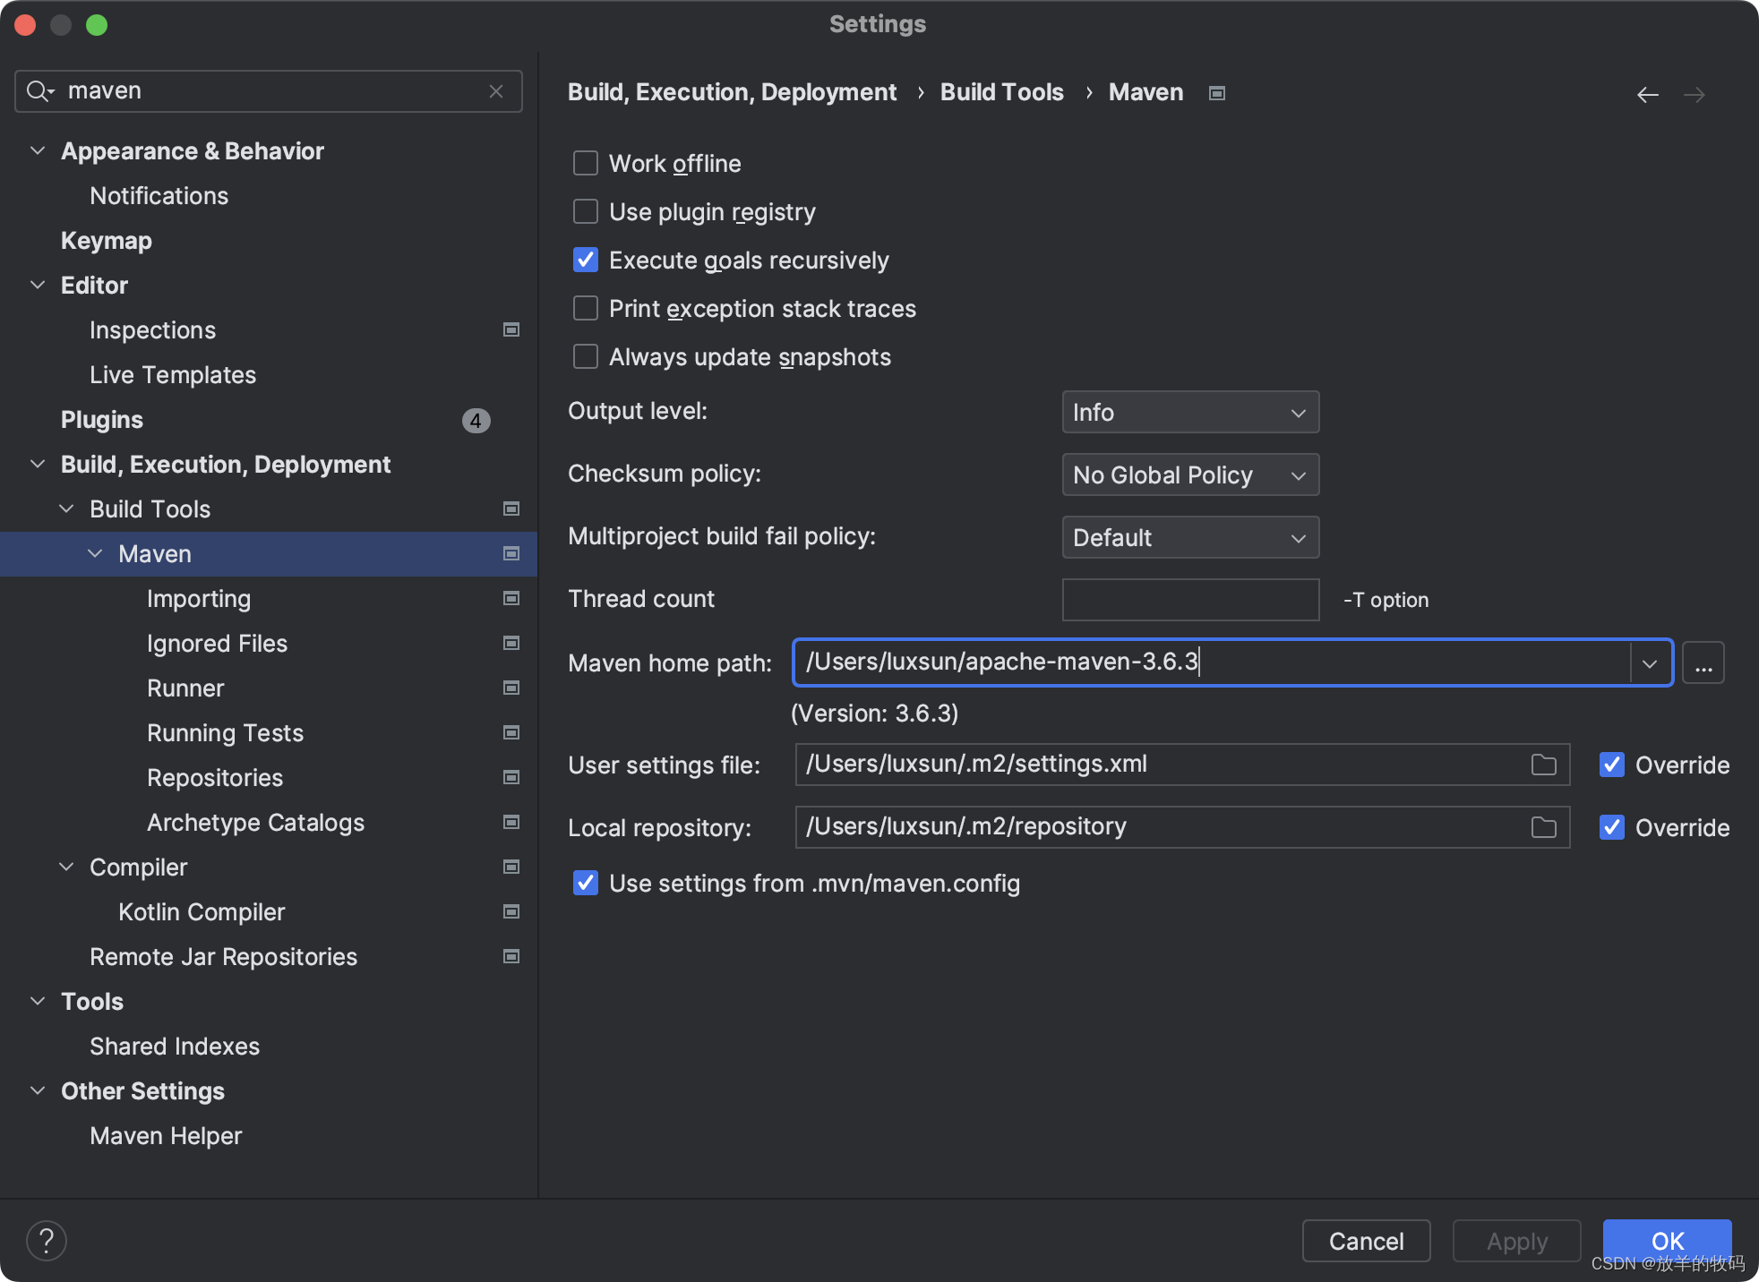Collapse Maven tree node
Image resolution: width=1759 pixels, height=1282 pixels.
point(95,553)
